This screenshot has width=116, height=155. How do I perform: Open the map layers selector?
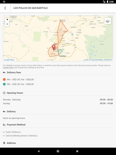point(108,21)
